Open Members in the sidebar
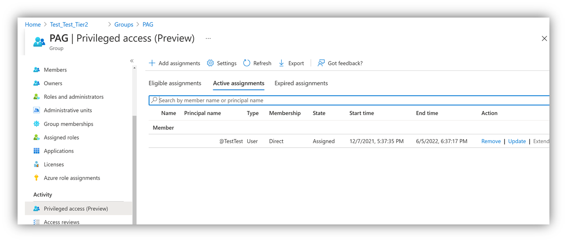The image size is (567, 242). click(55, 70)
